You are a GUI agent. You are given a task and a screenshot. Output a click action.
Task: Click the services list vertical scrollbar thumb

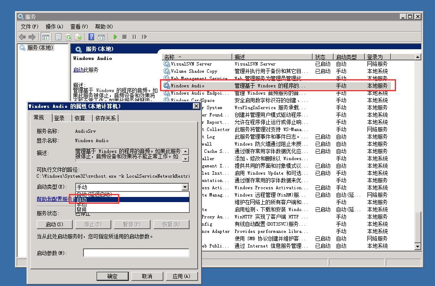pyautogui.click(x=417, y=227)
